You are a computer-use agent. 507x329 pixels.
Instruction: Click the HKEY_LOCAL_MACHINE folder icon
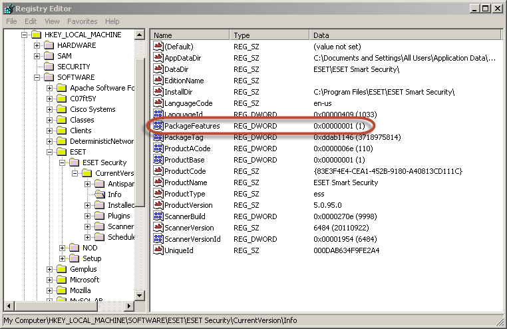coord(36,35)
